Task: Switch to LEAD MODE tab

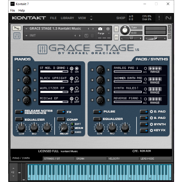Action: (155, 159)
